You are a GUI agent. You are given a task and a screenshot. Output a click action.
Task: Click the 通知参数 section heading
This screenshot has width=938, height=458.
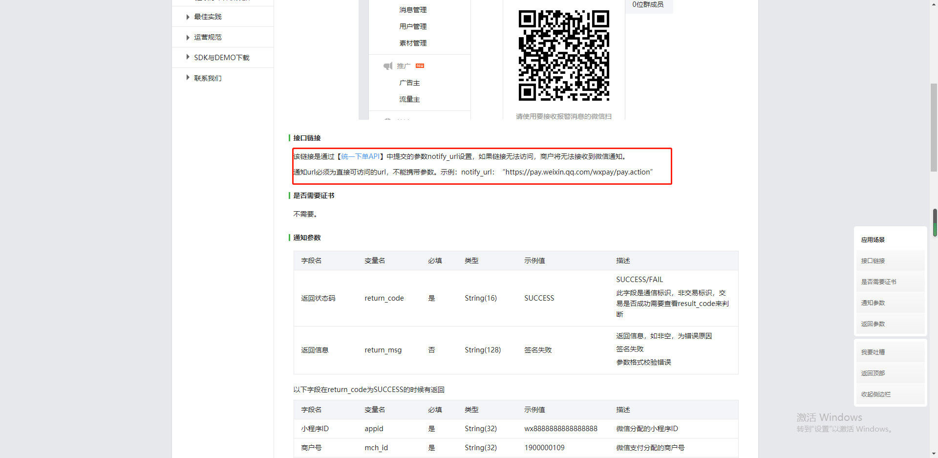307,238
